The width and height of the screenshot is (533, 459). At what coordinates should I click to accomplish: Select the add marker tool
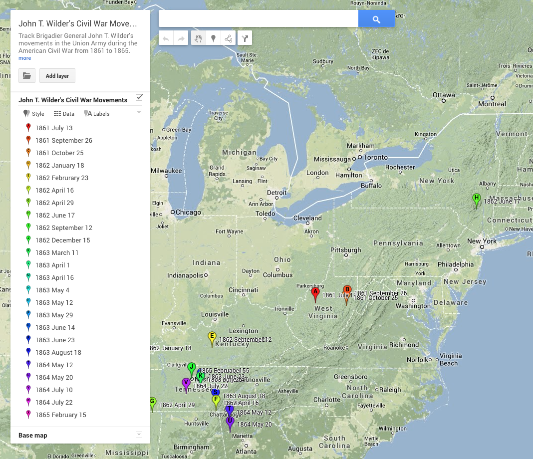[214, 38]
